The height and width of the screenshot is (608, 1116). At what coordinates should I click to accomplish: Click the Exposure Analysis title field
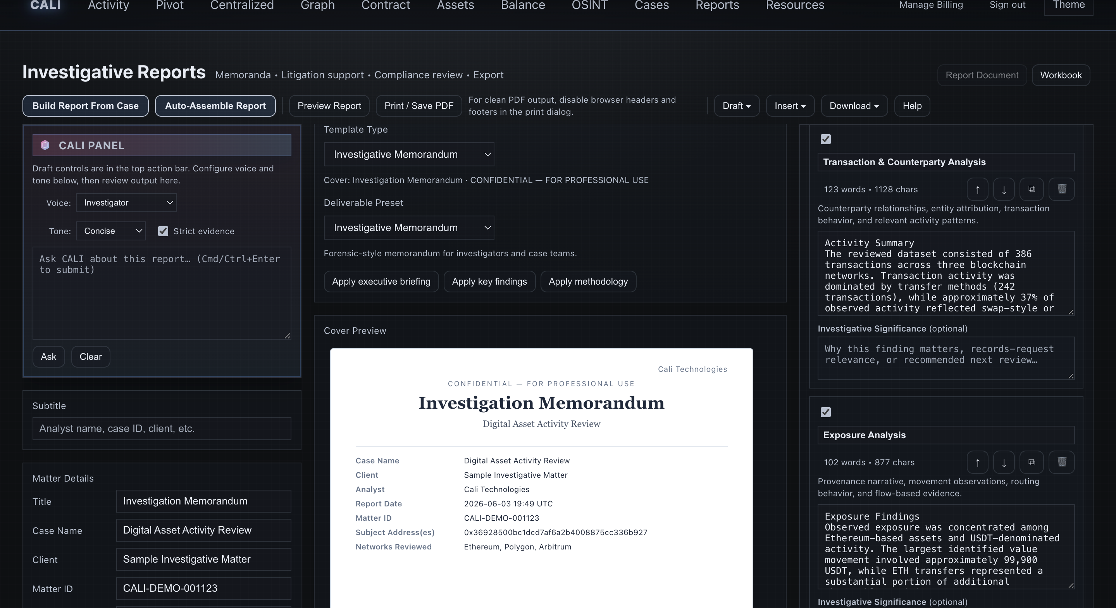(946, 435)
